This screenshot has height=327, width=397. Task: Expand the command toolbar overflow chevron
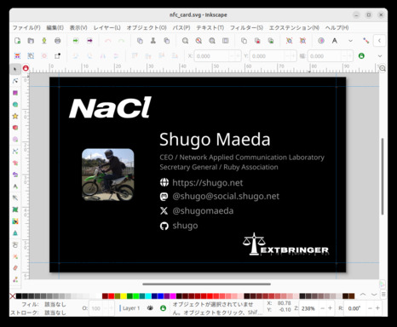(x=350, y=41)
